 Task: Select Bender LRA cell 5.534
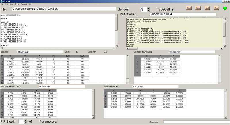(11, 93)
